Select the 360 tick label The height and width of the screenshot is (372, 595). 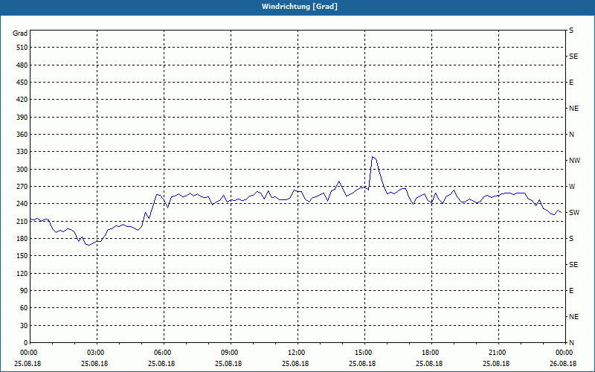(x=22, y=135)
